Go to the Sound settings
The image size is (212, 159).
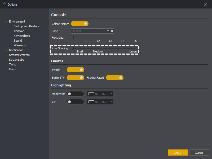click(x=18, y=41)
